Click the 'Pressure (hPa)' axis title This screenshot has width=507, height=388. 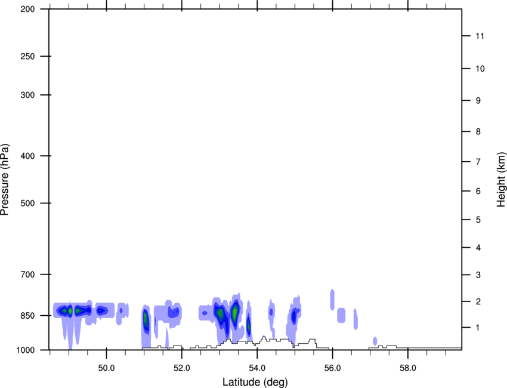[x=5, y=180]
